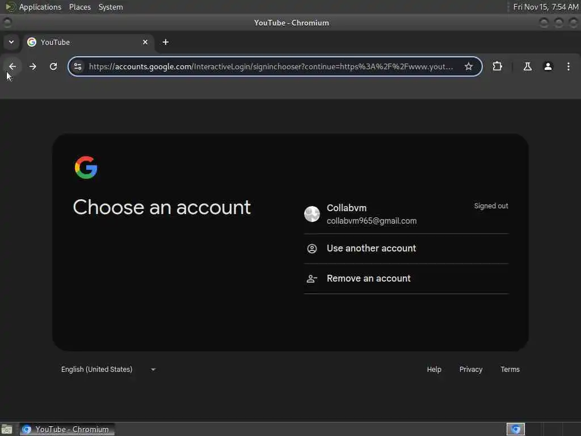581x436 pixels.
Task: Click the clock showing Fri Nov 15
Action: (x=545, y=7)
